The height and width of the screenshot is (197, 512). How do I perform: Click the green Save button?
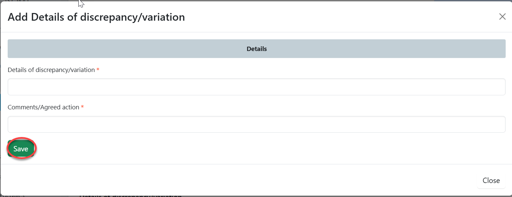[21, 149]
